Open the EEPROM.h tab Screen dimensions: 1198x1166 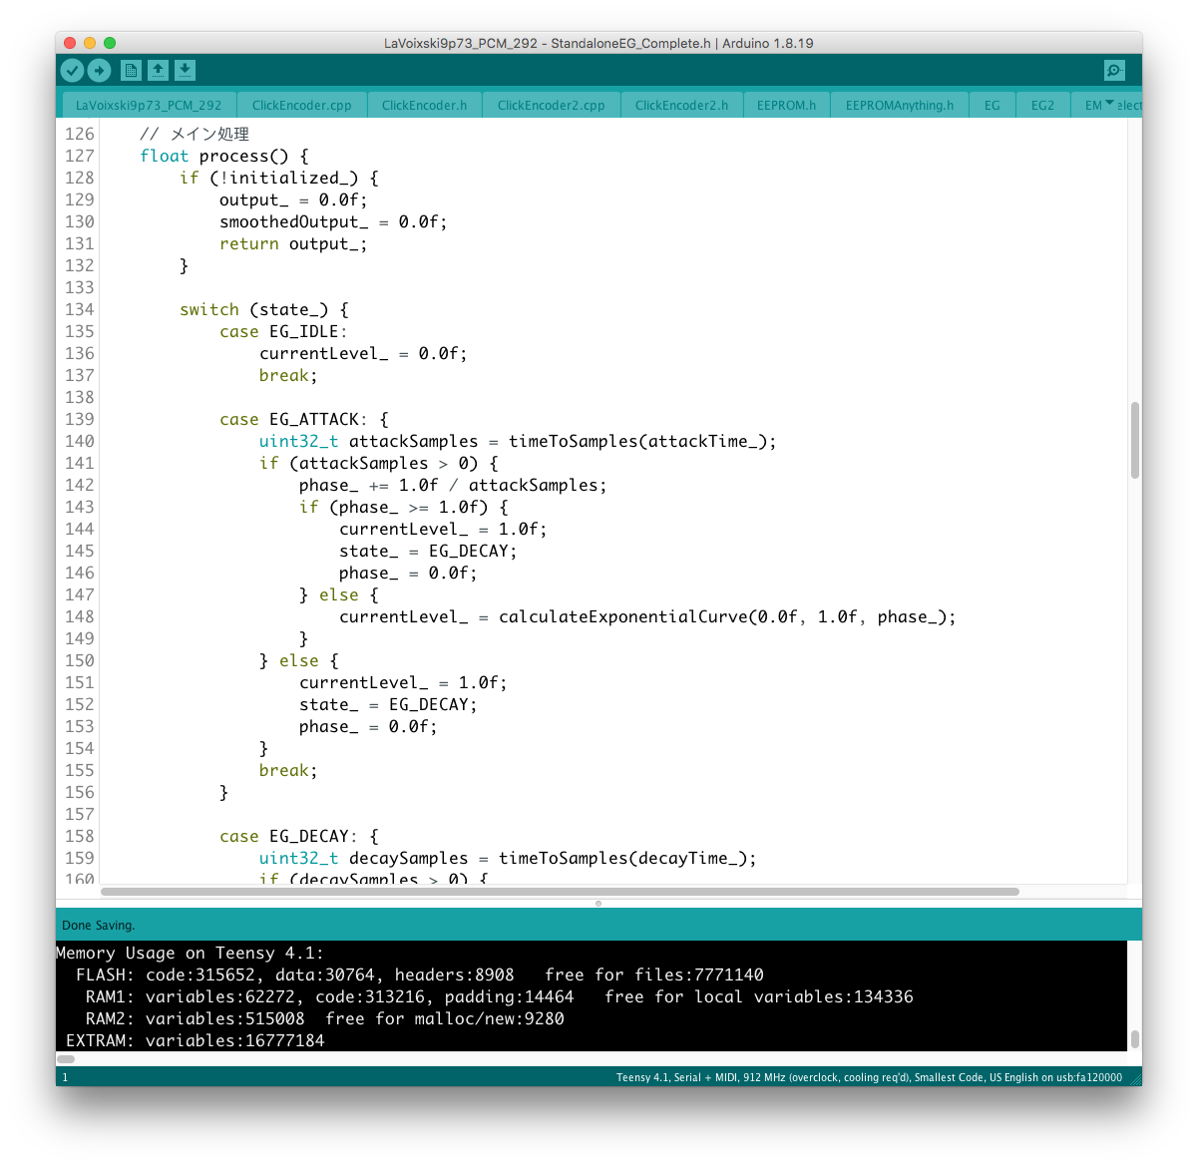click(786, 105)
